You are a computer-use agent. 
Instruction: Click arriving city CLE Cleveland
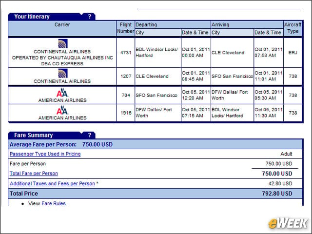click(x=228, y=53)
